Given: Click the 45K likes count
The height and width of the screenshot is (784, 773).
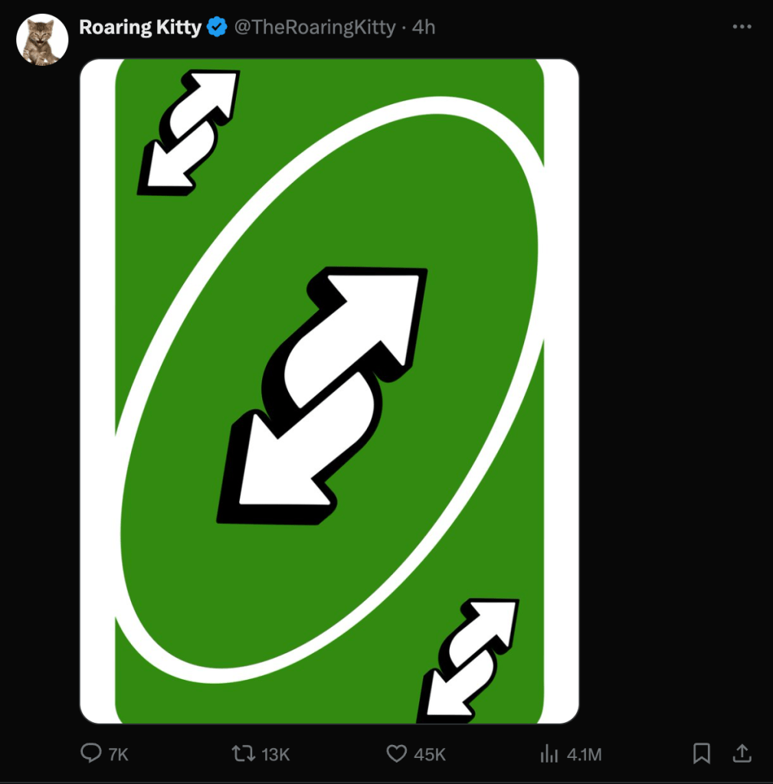Looking at the screenshot, I should [430, 755].
